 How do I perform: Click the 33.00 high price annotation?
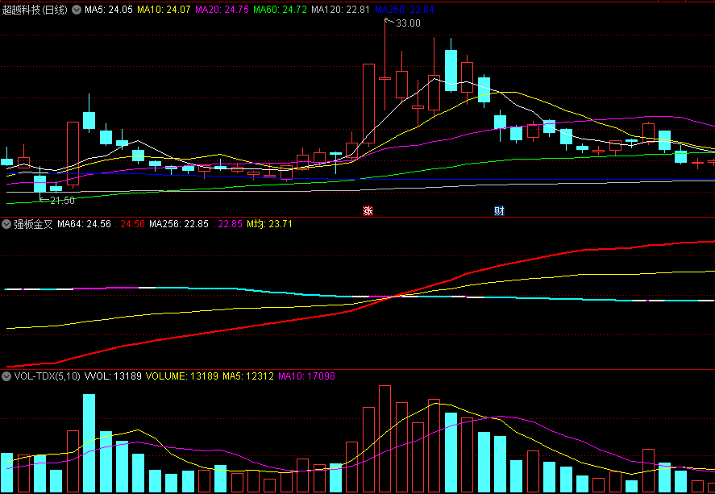pos(408,23)
